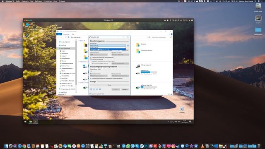Open Rufus info (about) icon
265x149 pixels.
(94, 89)
